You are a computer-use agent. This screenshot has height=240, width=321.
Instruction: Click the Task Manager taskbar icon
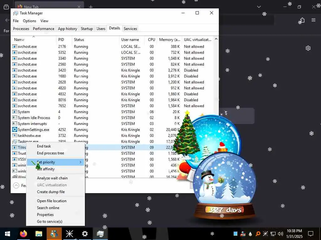pos(100,234)
